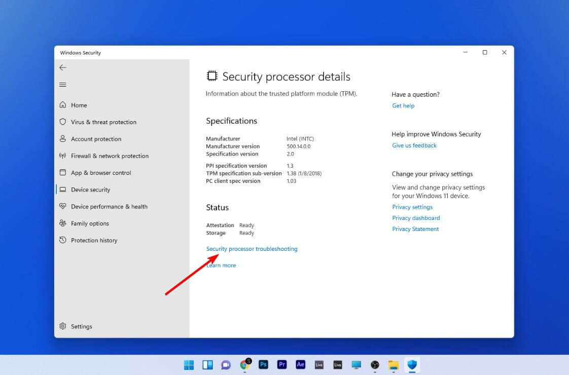Click the Get help link

tap(403, 105)
